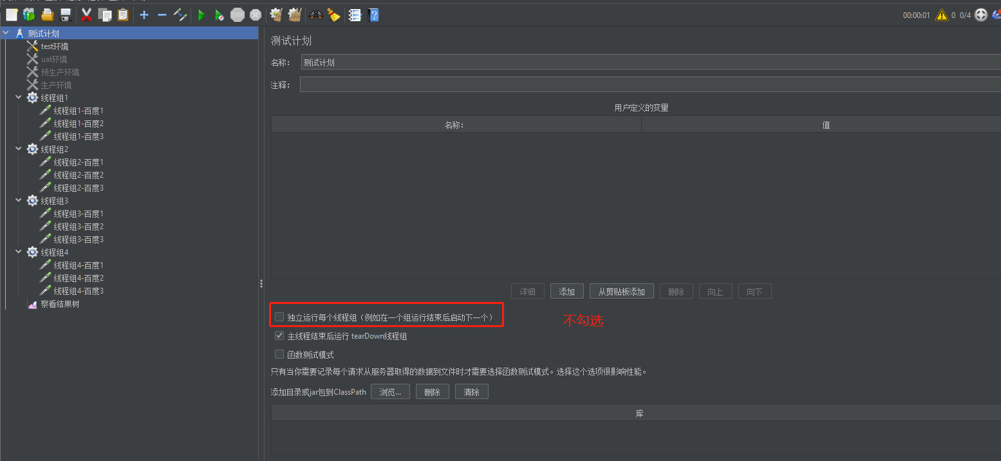Collapse the 线程组3 tree arrow
The image size is (1001, 461).
coord(19,201)
